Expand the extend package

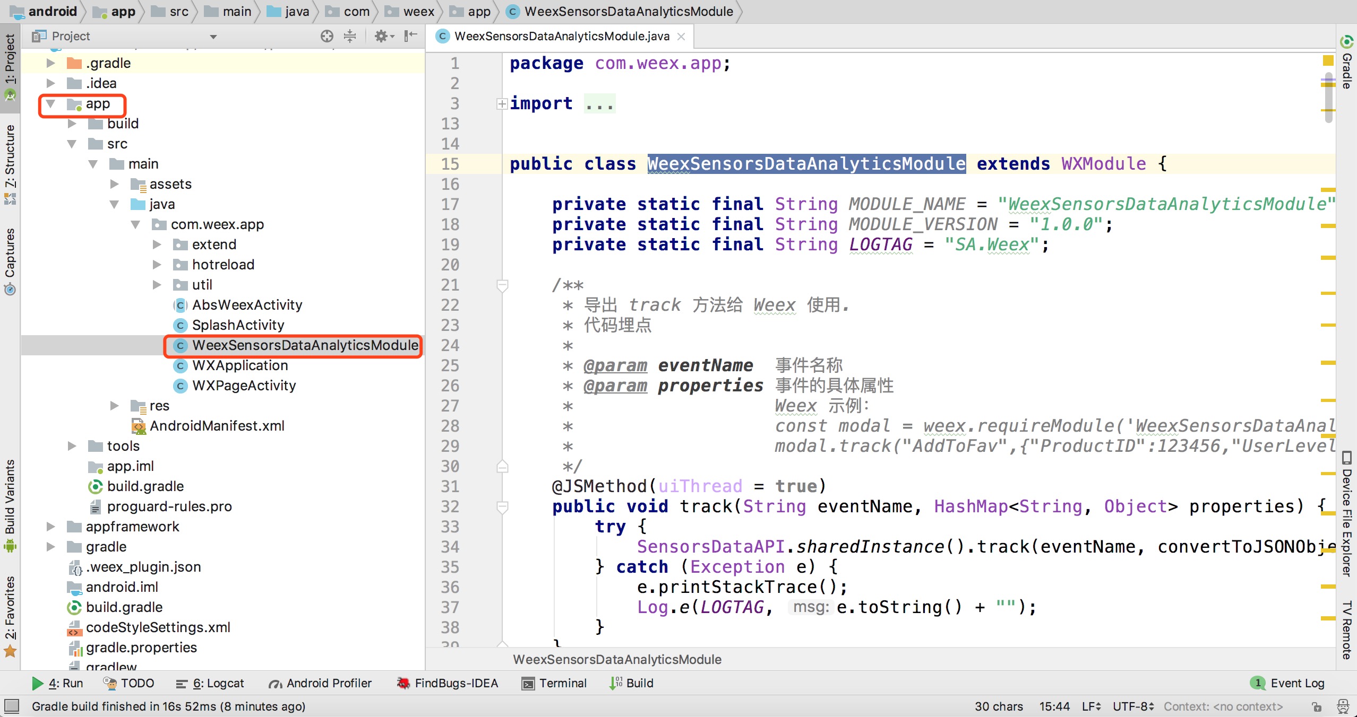click(x=157, y=244)
